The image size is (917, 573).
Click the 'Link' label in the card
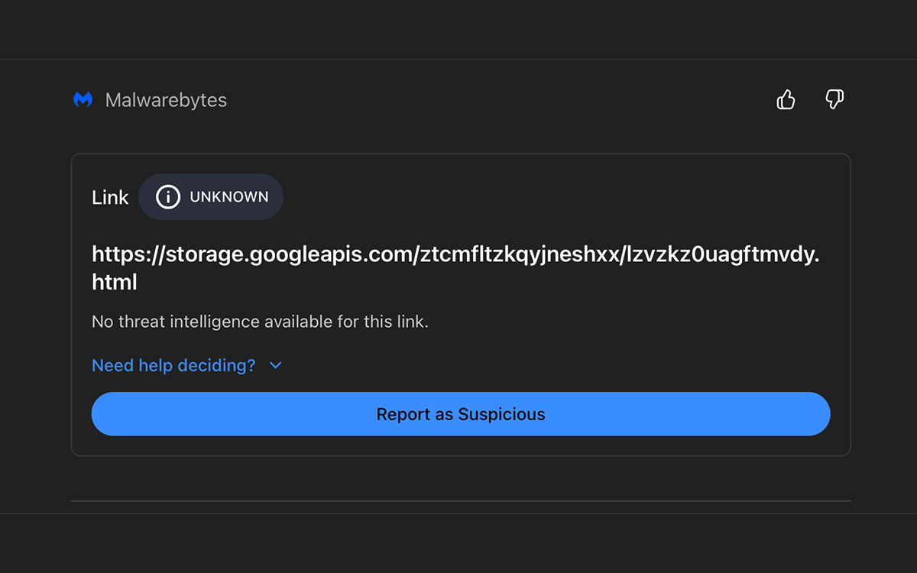(x=110, y=198)
